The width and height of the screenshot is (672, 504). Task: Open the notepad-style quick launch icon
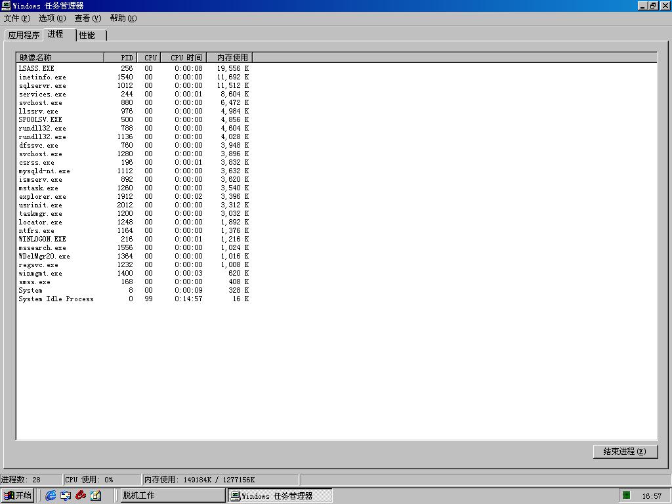point(96,495)
